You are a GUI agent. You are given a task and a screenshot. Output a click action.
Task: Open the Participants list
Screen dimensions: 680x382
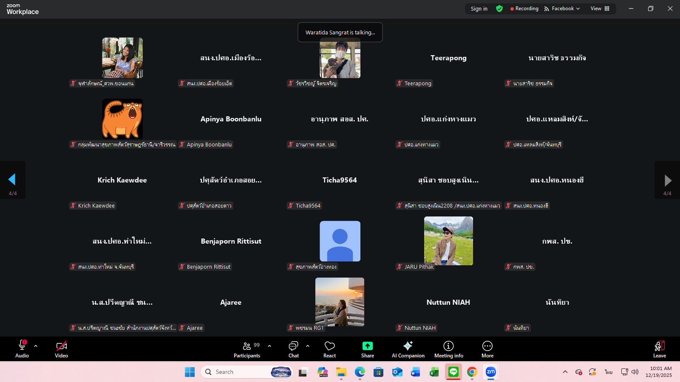click(x=247, y=349)
